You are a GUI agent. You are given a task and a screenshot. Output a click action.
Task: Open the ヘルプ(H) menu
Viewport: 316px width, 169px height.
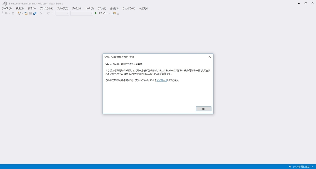144,8
